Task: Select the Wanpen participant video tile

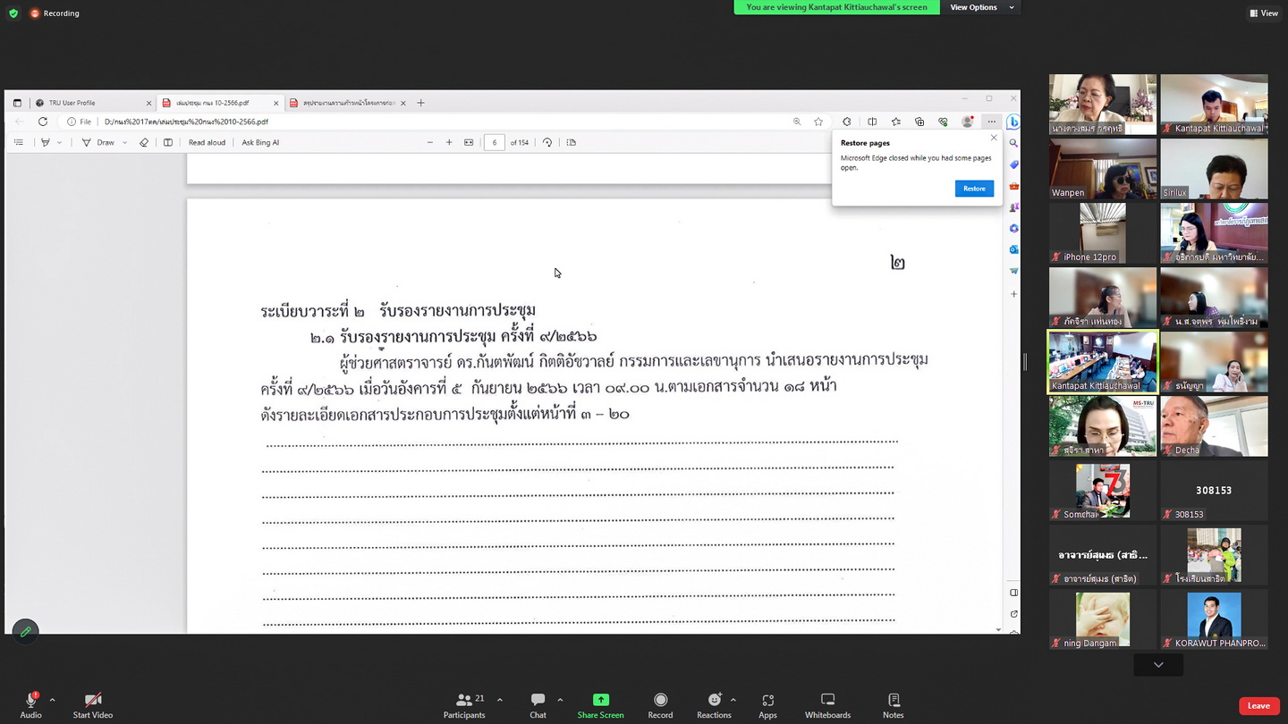Action: 1103,169
